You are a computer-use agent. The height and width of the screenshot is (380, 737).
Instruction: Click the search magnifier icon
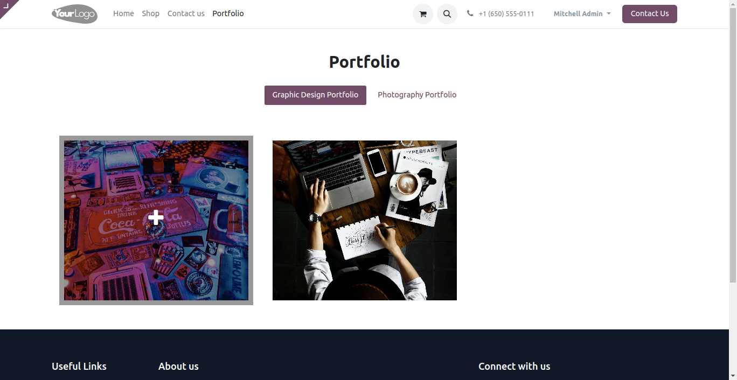[x=447, y=14]
